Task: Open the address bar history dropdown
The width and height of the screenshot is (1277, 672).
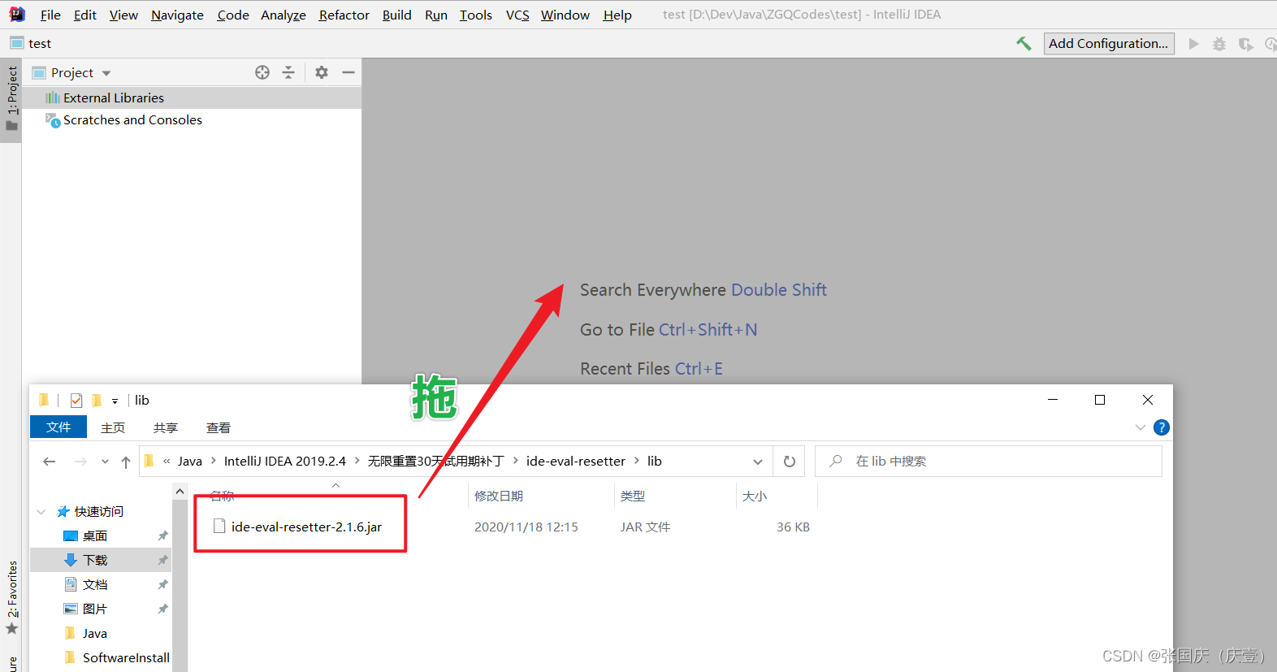Action: 758,462
